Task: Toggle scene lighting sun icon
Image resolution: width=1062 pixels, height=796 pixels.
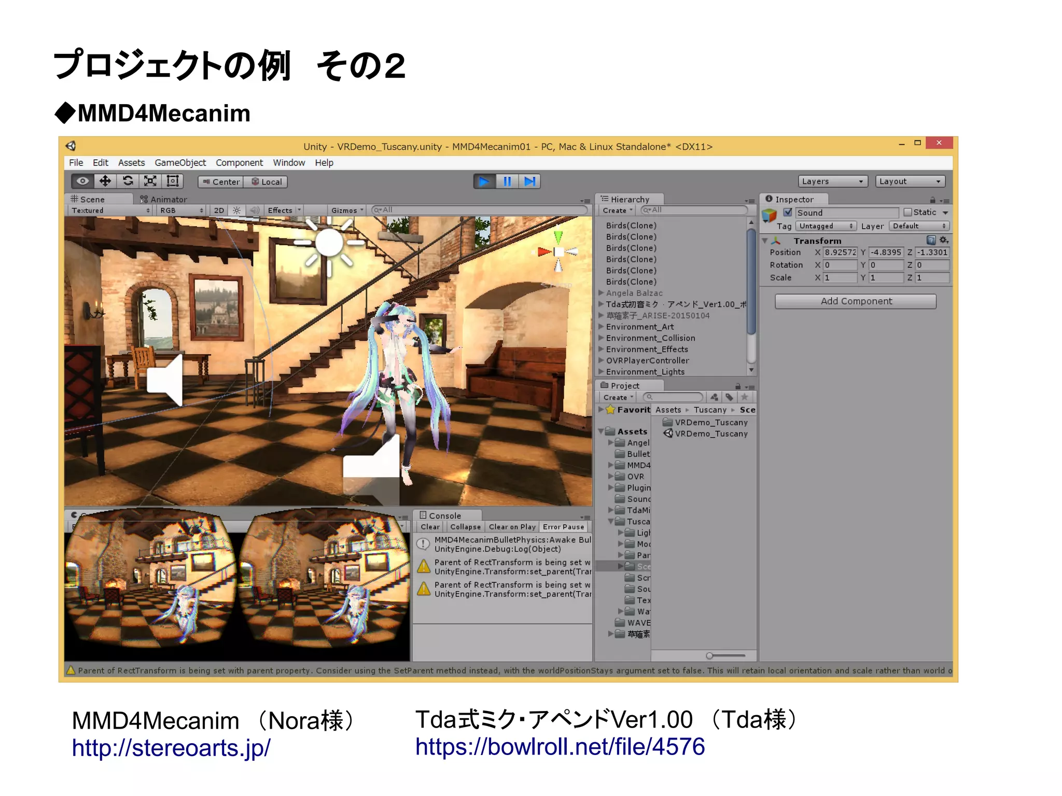Action: pos(236,210)
